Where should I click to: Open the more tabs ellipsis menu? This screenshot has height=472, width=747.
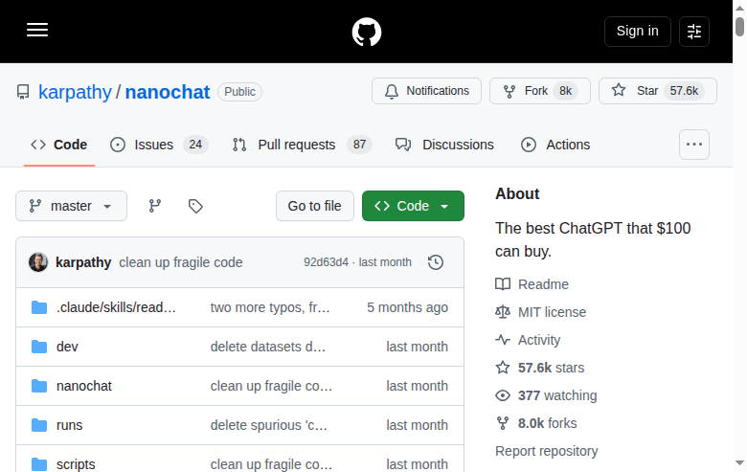click(x=694, y=145)
